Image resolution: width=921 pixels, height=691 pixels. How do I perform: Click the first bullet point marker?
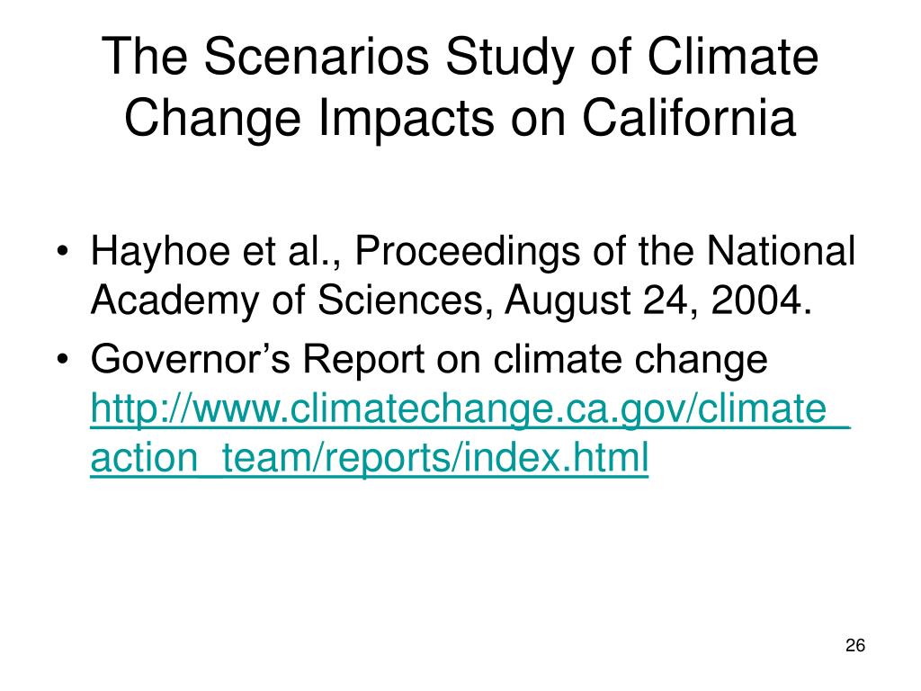63,252
